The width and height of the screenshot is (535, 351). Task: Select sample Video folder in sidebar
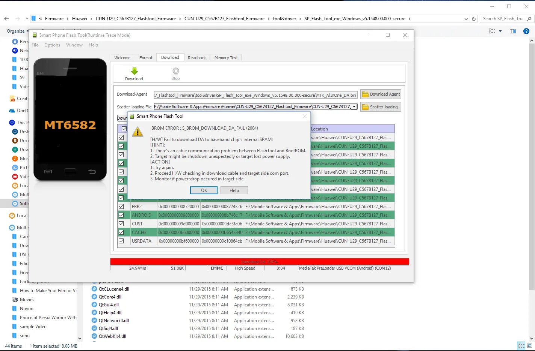(x=33, y=326)
